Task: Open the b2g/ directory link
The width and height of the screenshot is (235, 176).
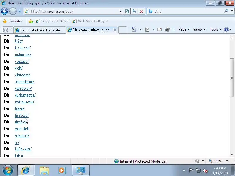Action: click(19, 41)
